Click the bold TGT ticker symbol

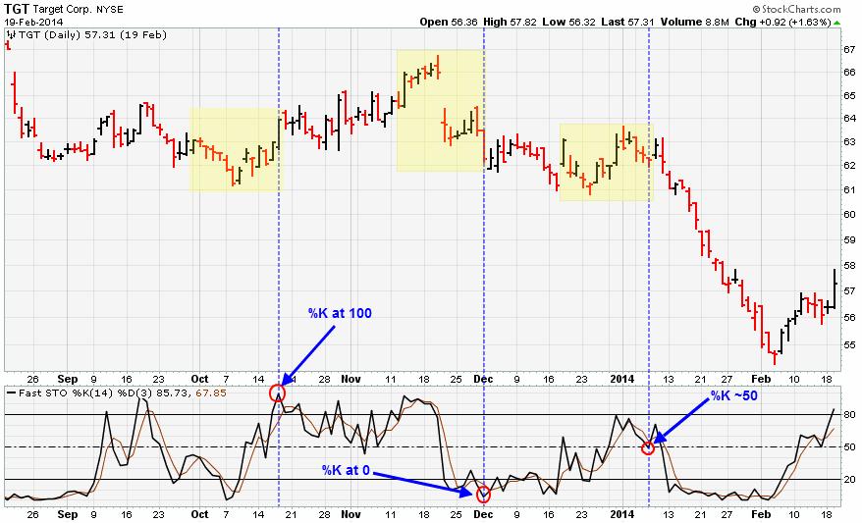[17, 9]
